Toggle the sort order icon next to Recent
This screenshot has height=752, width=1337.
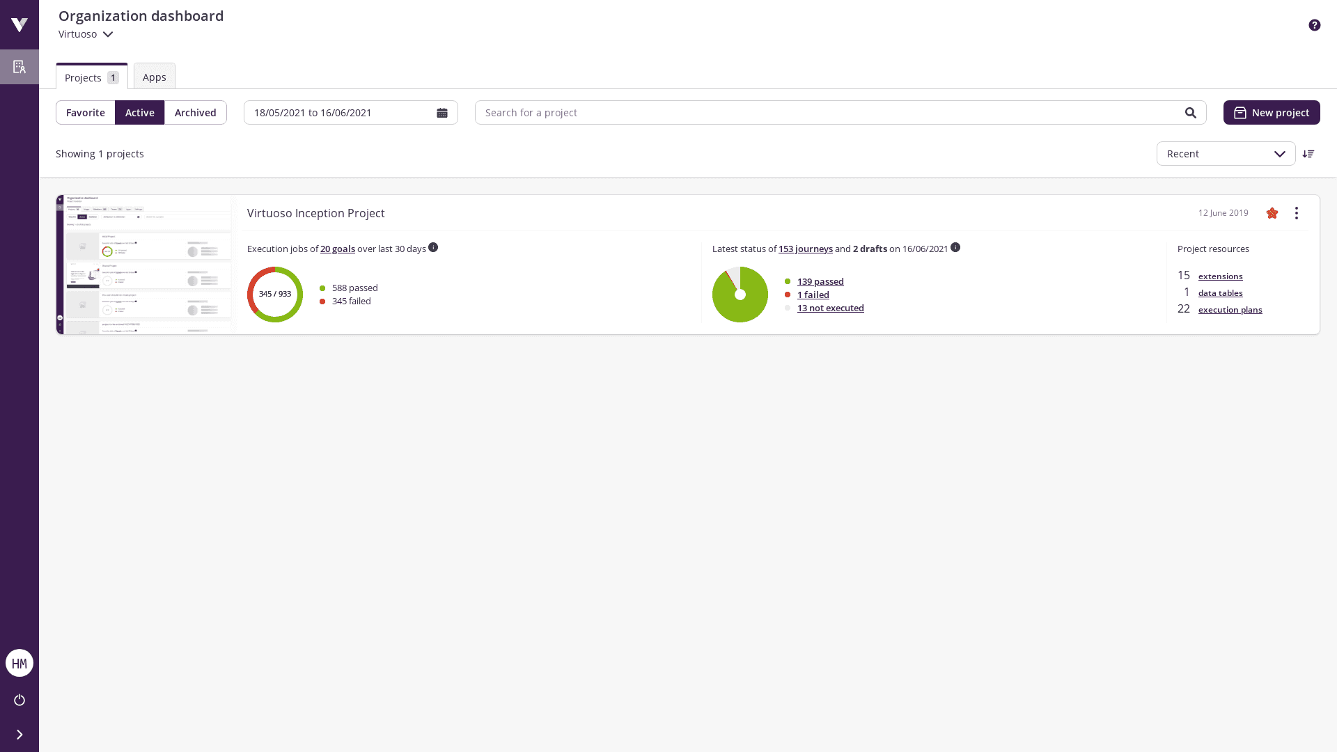coord(1309,154)
